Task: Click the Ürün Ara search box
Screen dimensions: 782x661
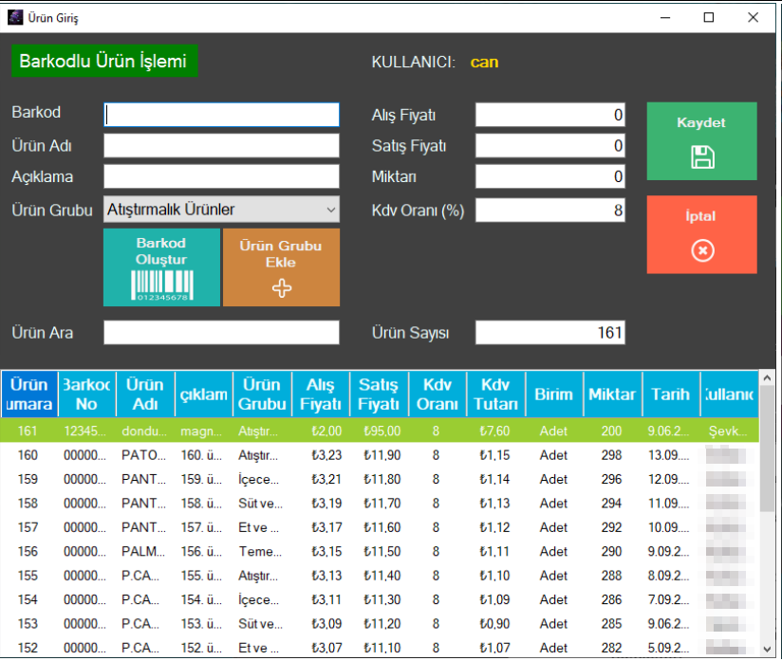Action: pyautogui.click(x=221, y=332)
